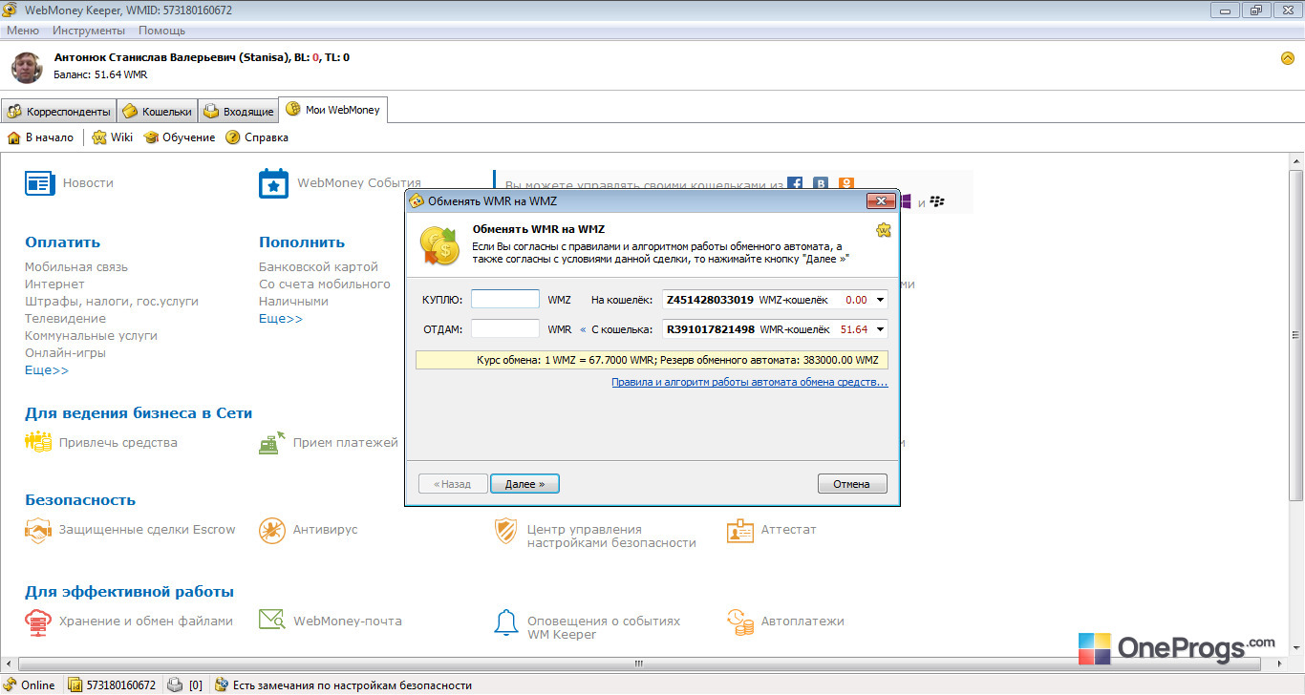1305x695 pixels.
Task: Focus the ОТДАМ amount field
Action: (x=505, y=329)
